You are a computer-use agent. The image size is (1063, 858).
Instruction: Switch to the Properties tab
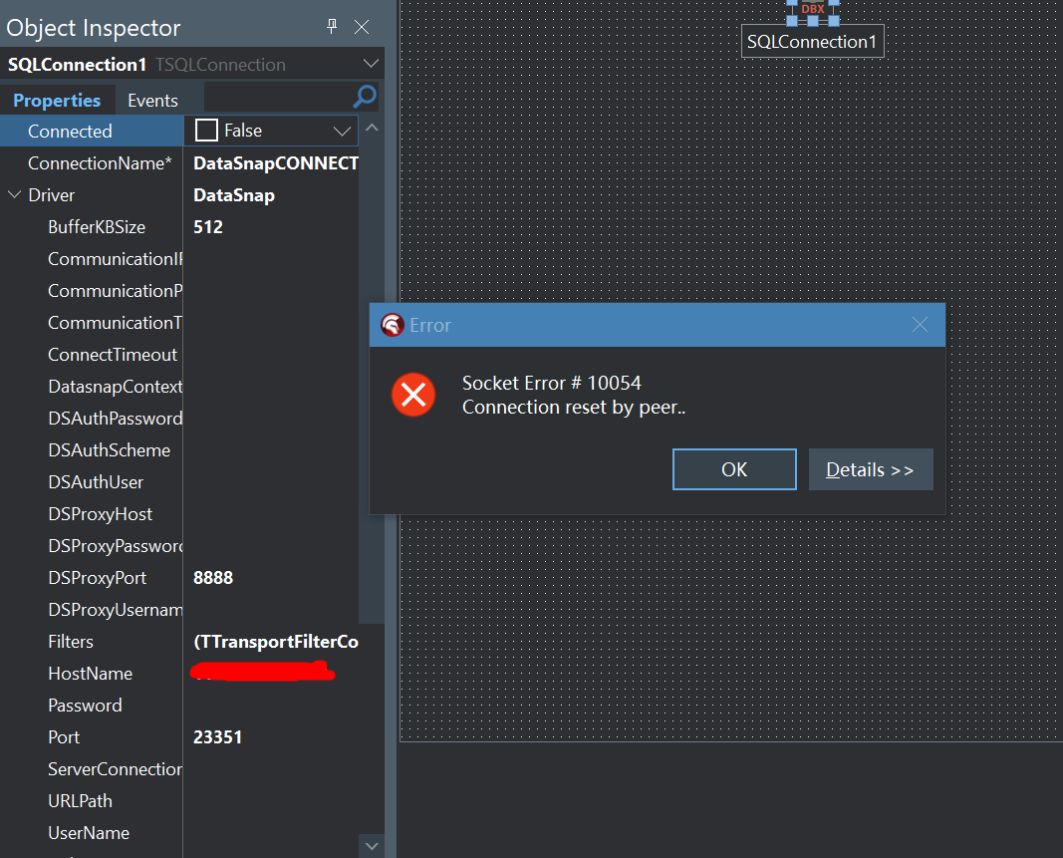coord(57,101)
